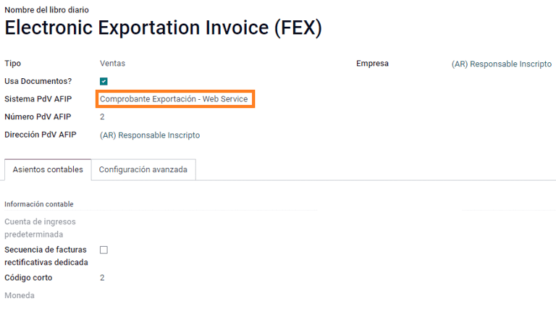Click the Moneda field label
The image size is (556, 309).
pyautogui.click(x=20, y=296)
